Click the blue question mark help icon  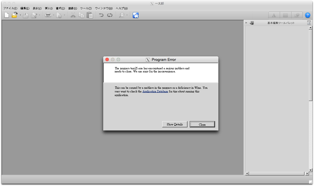tap(308, 15)
